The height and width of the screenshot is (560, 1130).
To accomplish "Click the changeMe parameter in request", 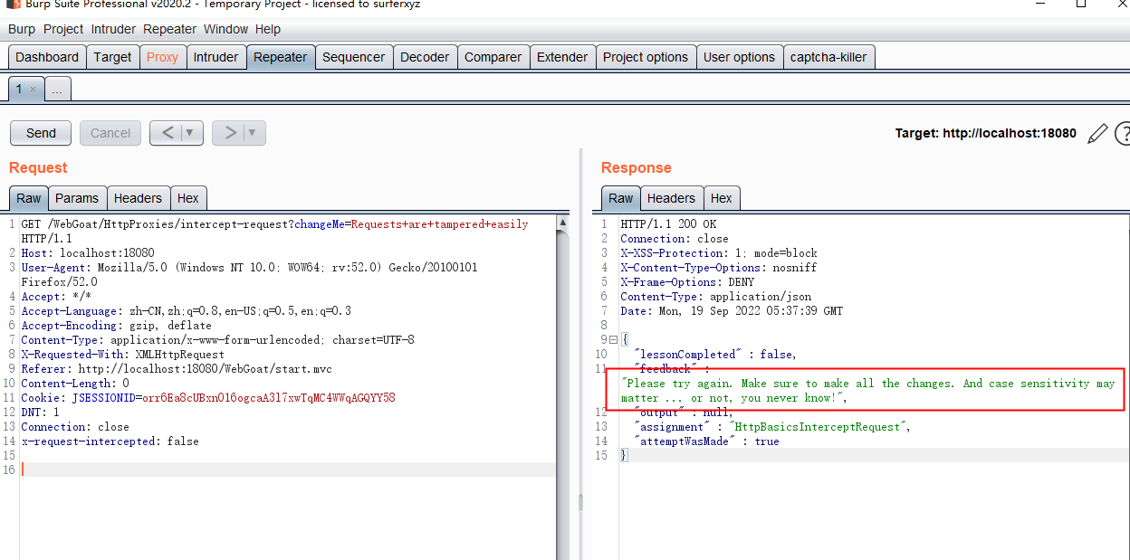I will click(320, 224).
